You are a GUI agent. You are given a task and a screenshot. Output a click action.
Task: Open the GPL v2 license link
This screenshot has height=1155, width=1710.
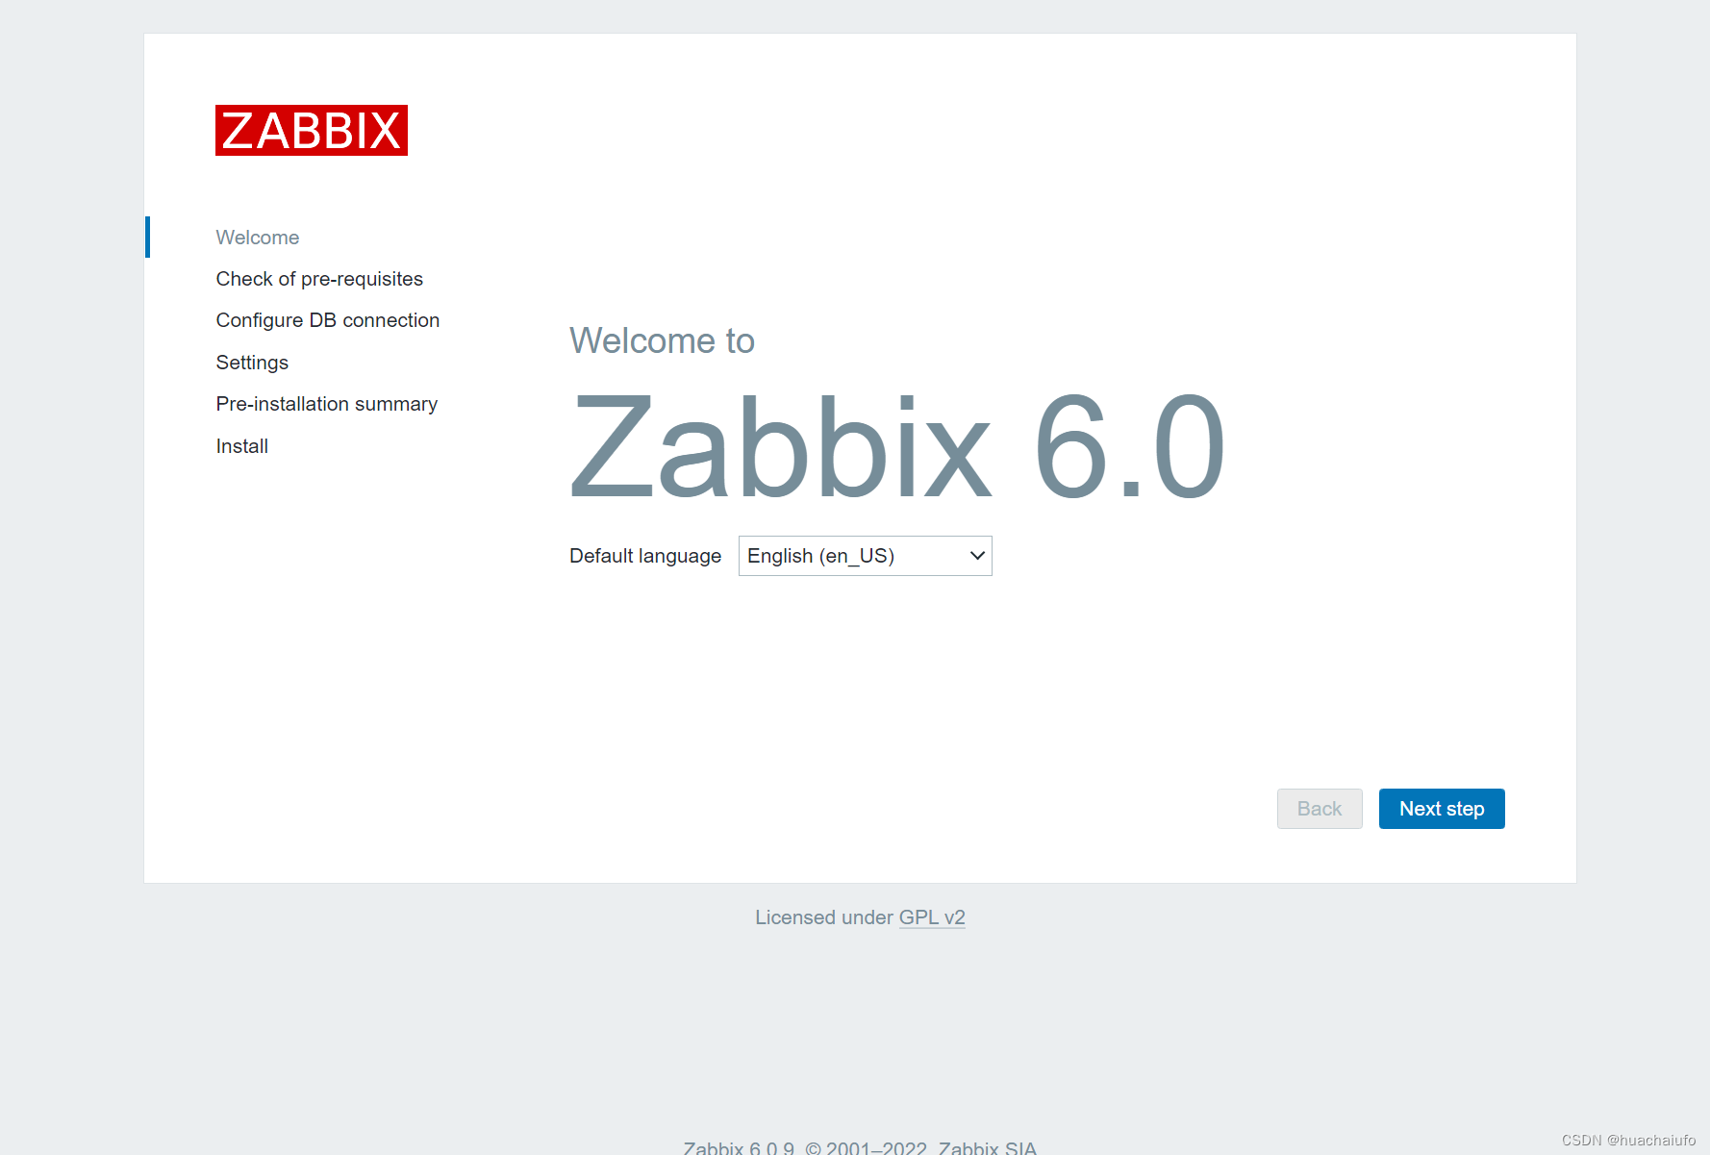[x=931, y=917]
